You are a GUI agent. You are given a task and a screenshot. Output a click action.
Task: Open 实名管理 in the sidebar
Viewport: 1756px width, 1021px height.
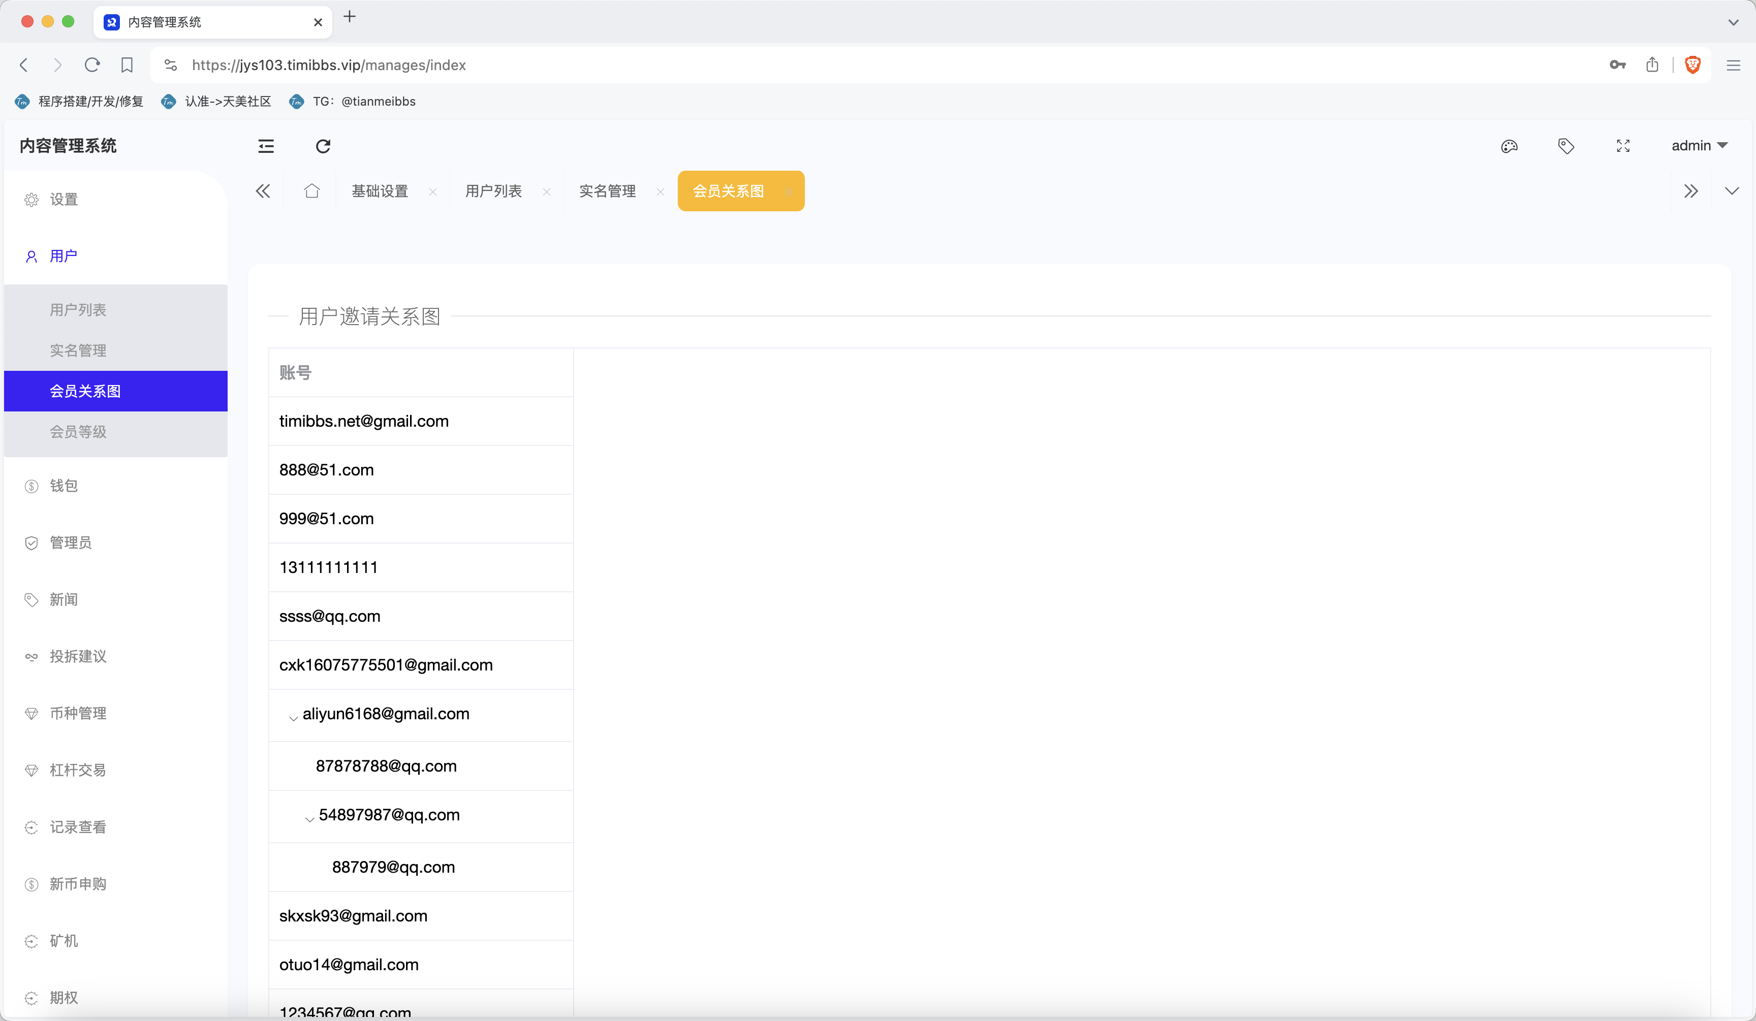tap(116, 350)
